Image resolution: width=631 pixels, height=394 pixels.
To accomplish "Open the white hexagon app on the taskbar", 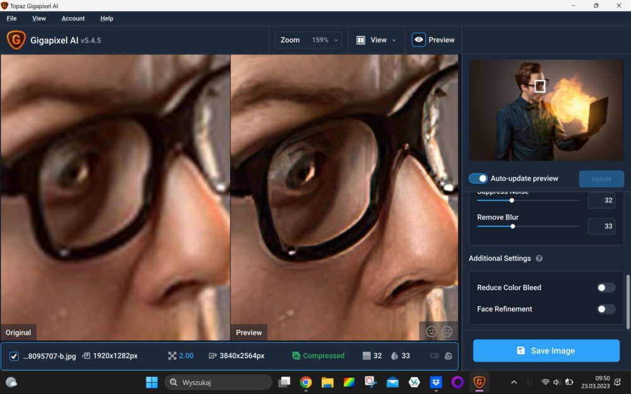I will (x=414, y=383).
